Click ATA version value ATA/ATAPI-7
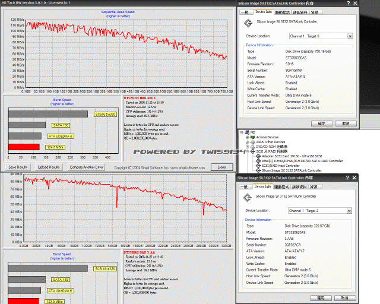This screenshot has width=380, height=304. pos(294,251)
